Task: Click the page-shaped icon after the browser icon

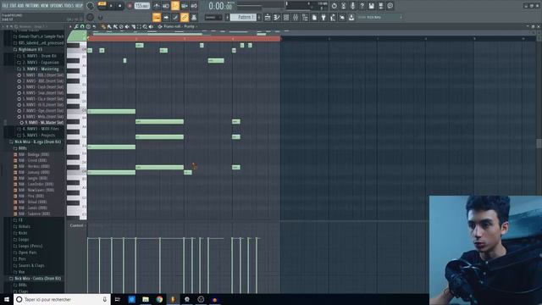Action: point(314,17)
